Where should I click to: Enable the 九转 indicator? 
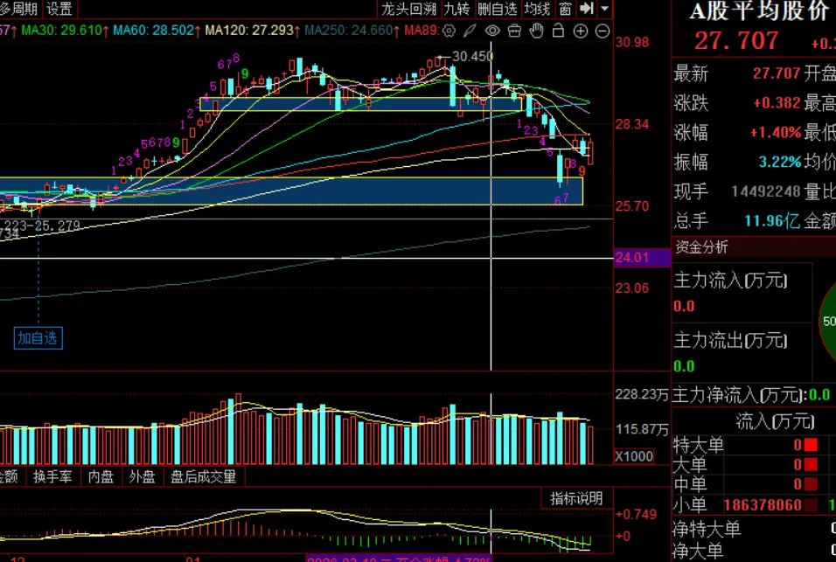point(457,9)
